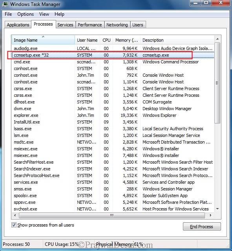Select the audiodg.exe process row

click(113, 48)
